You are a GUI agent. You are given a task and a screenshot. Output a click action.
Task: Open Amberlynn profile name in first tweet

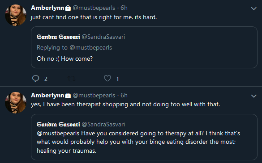click(x=47, y=8)
